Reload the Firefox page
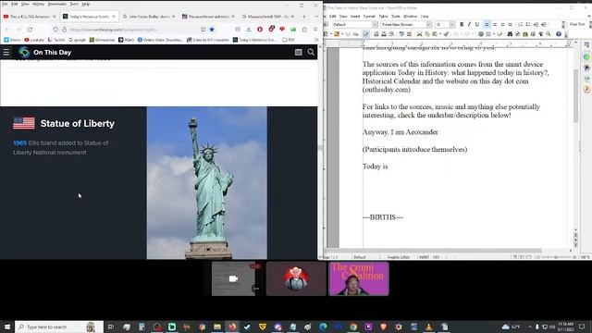This screenshot has width=592, height=333. tap(30, 30)
